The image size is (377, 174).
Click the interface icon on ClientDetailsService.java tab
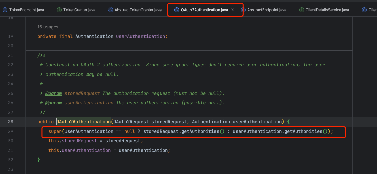302,10
